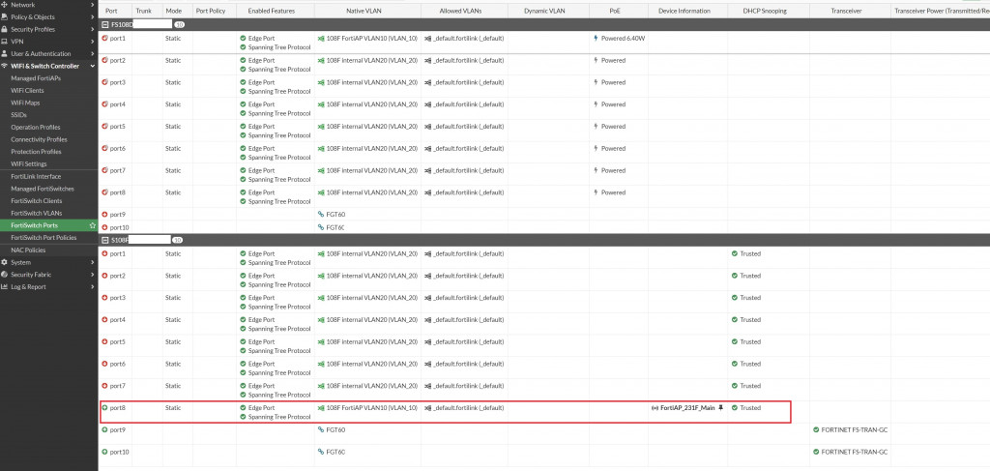Open Managed FortiSwitches page
The image size is (990, 471).
43,189
